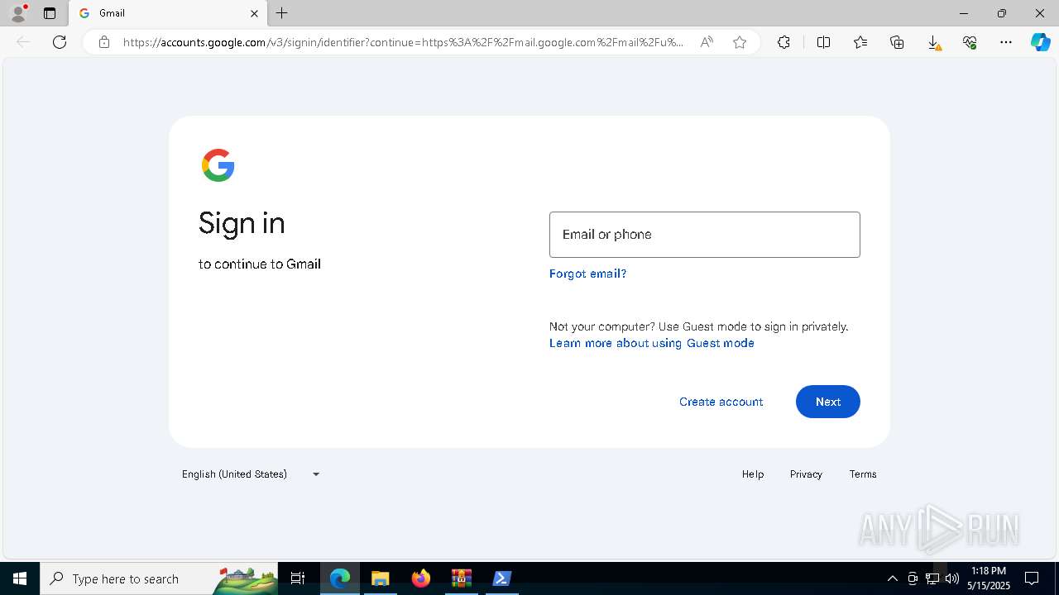Open a new tab with plus button
Viewport: 1059px width, 595px height.
[282, 13]
